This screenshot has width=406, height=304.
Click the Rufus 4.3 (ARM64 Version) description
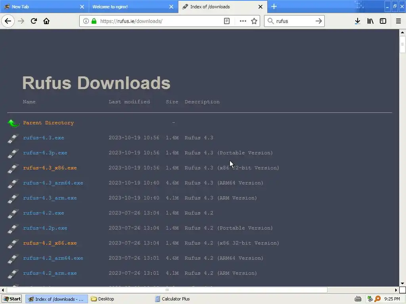[224, 183]
